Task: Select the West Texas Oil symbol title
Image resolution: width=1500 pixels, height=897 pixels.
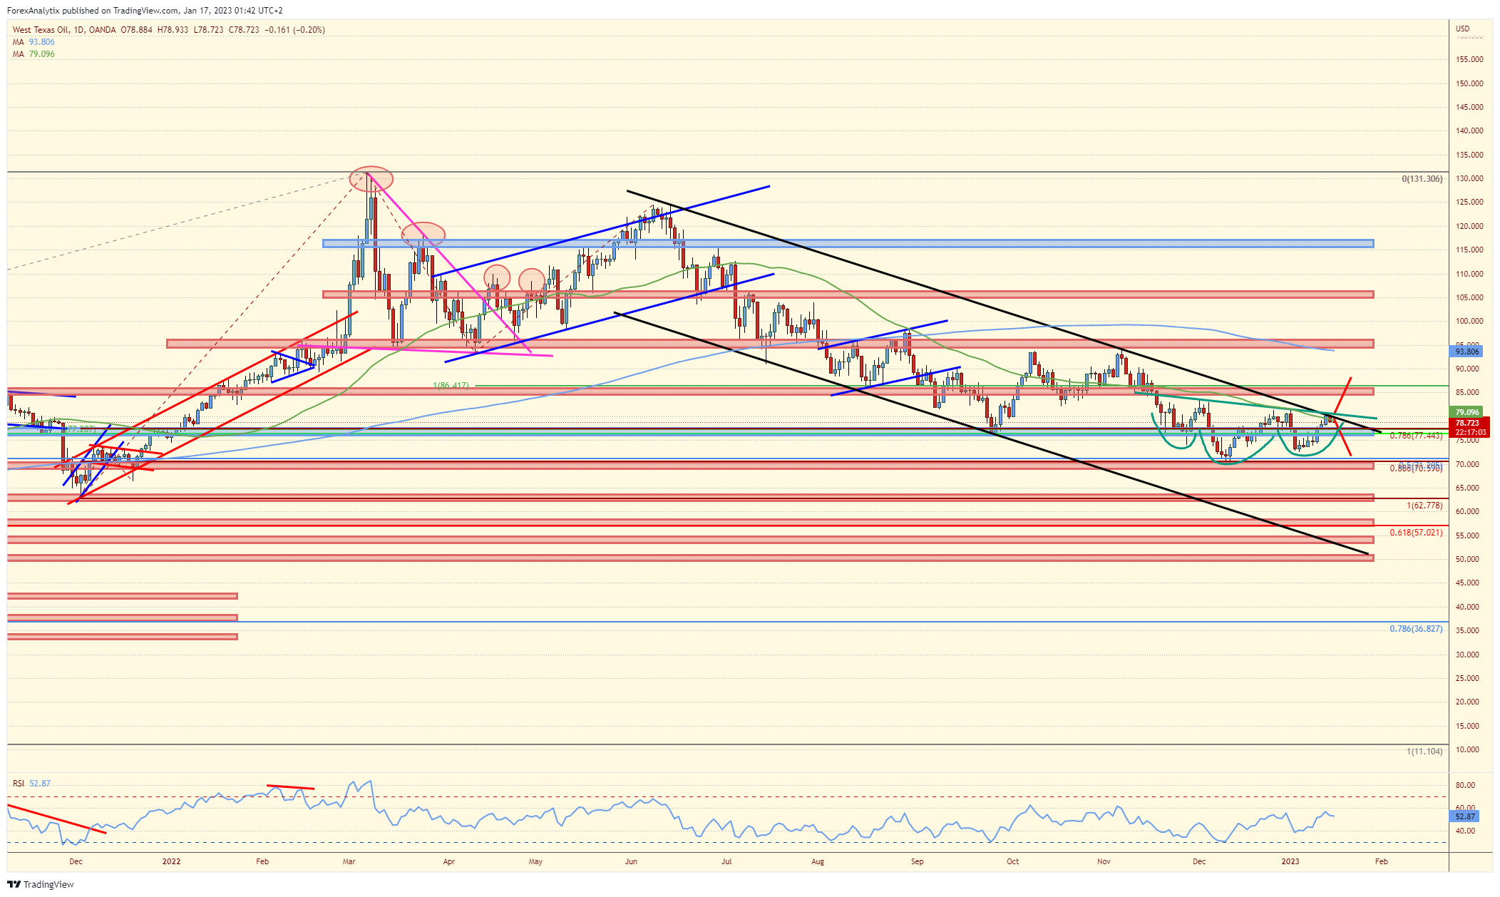Action: point(41,30)
